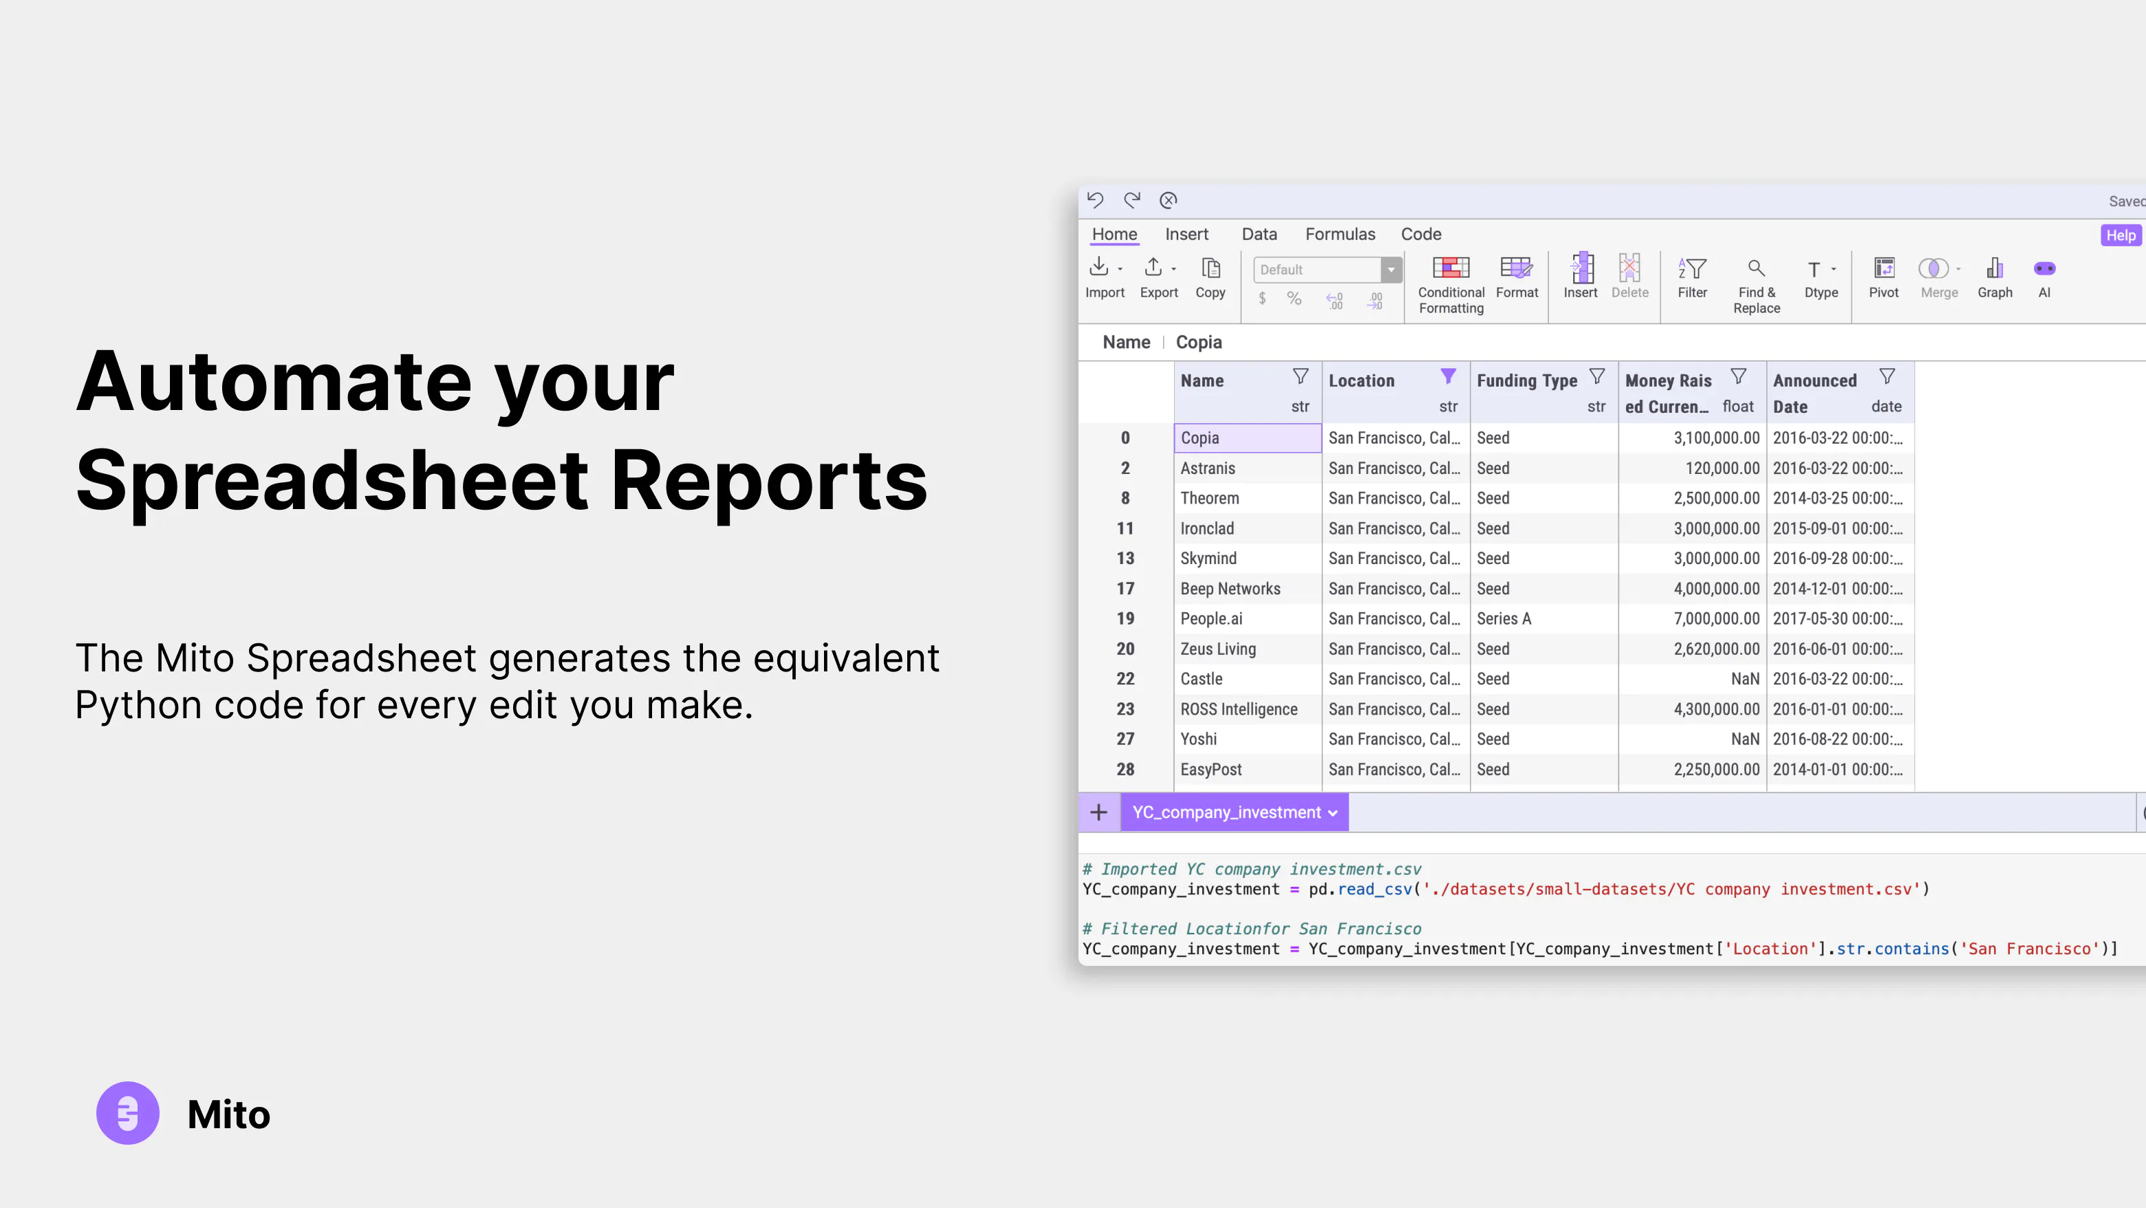Viewport: 2146px width, 1208px height.
Task: Switch to the Data tab
Action: point(1259,234)
